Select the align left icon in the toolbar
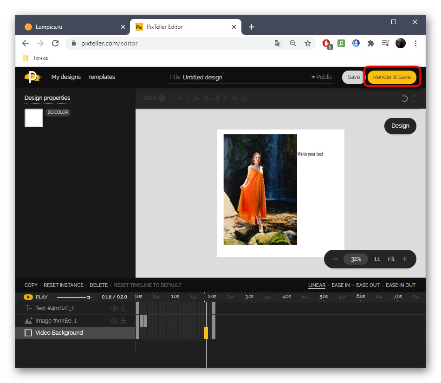The image size is (441, 383). click(x=197, y=98)
